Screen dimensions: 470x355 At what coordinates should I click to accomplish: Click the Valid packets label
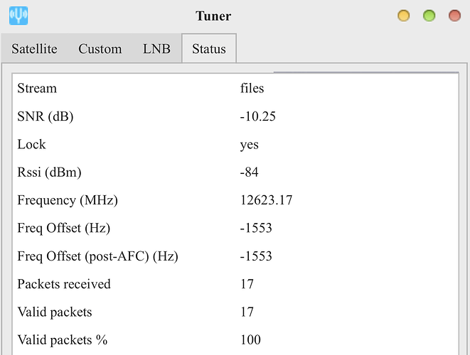(55, 312)
